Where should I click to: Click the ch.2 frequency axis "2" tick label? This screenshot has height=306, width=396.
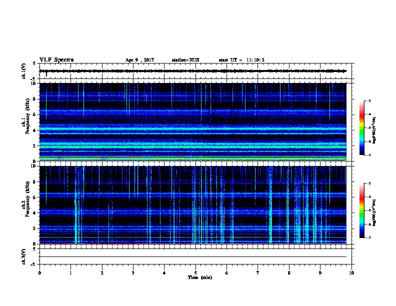tap(34, 228)
